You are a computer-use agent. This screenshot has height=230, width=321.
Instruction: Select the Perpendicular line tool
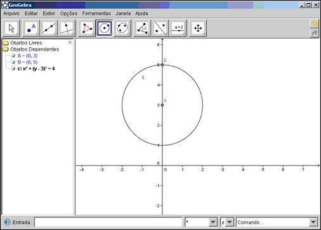coord(67,28)
